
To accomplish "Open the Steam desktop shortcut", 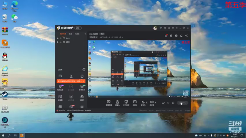I will click(x=5, y=95).
